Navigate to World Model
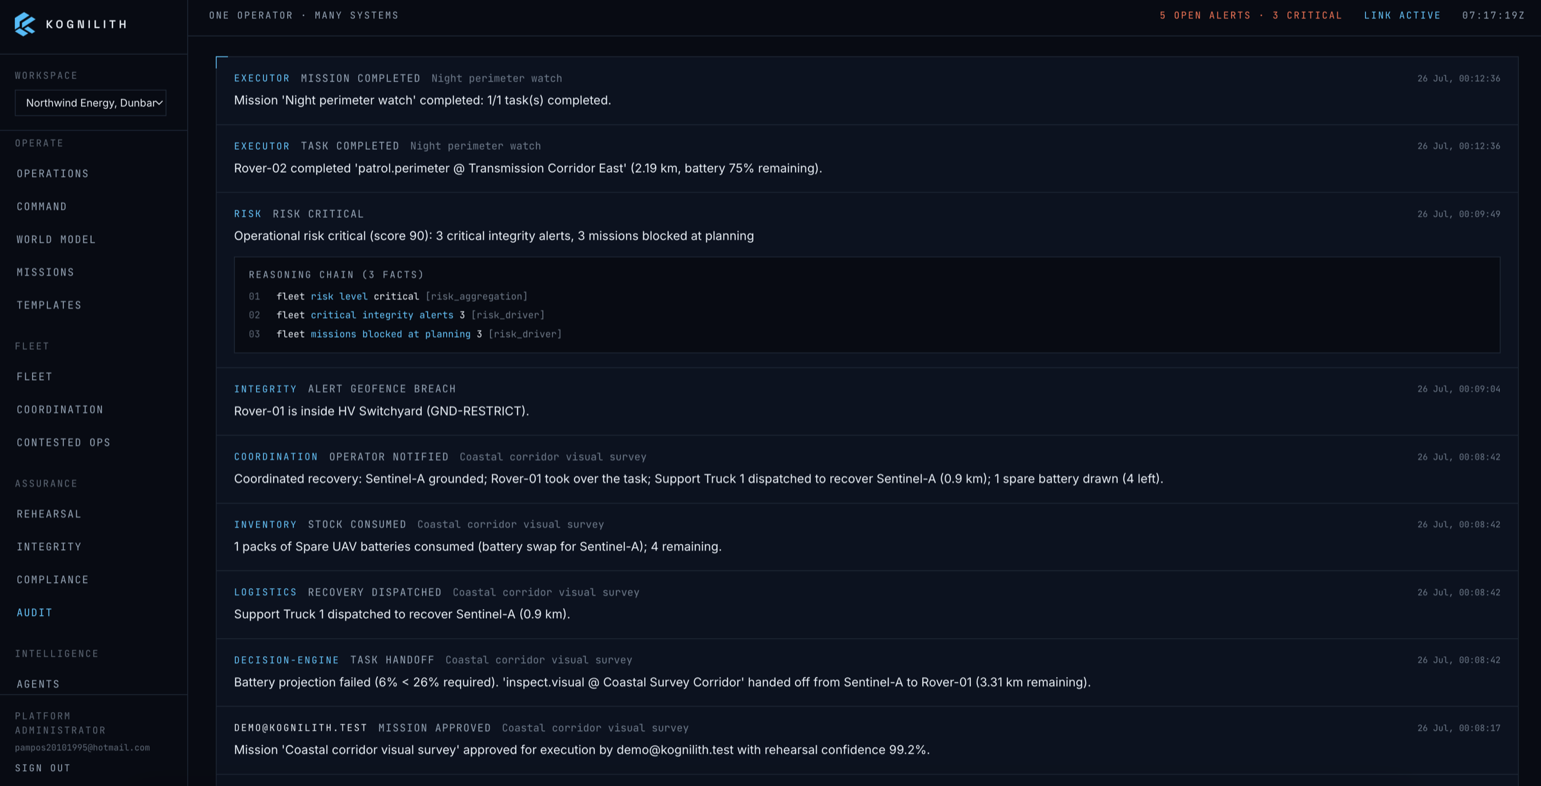1541x786 pixels. click(57, 239)
